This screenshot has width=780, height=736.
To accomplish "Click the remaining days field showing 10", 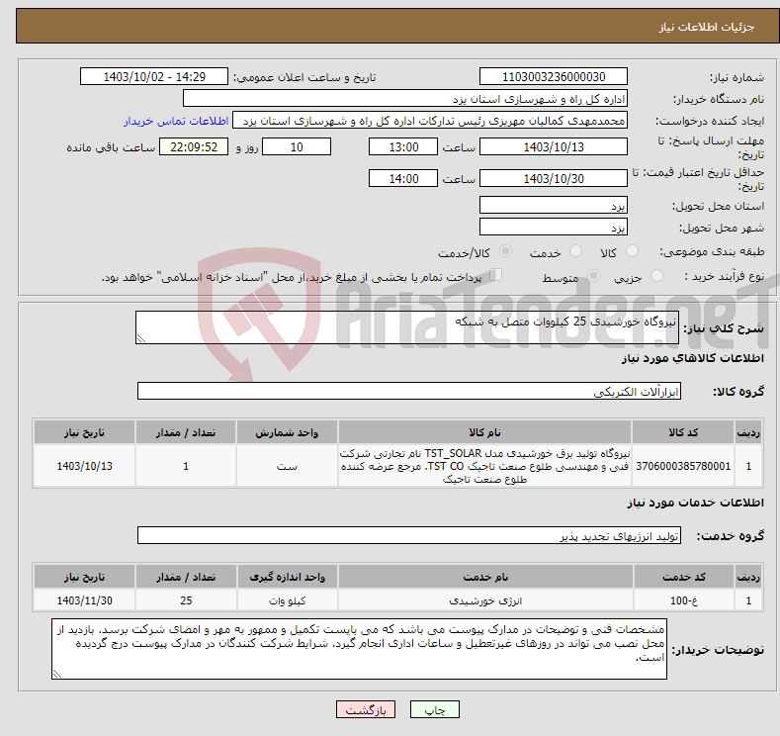I will click(297, 146).
